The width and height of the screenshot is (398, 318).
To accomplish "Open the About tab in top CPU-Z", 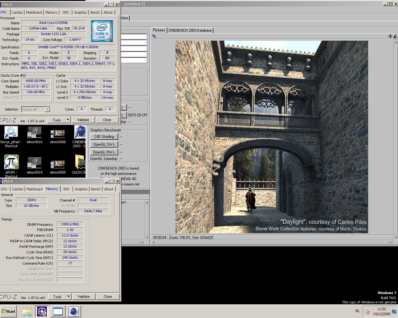I will tap(108, 12).
